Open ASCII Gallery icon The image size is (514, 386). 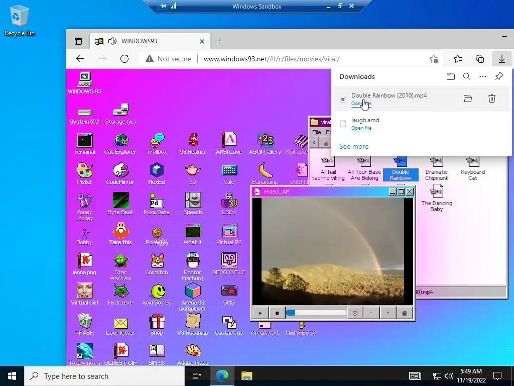[265, 144]
